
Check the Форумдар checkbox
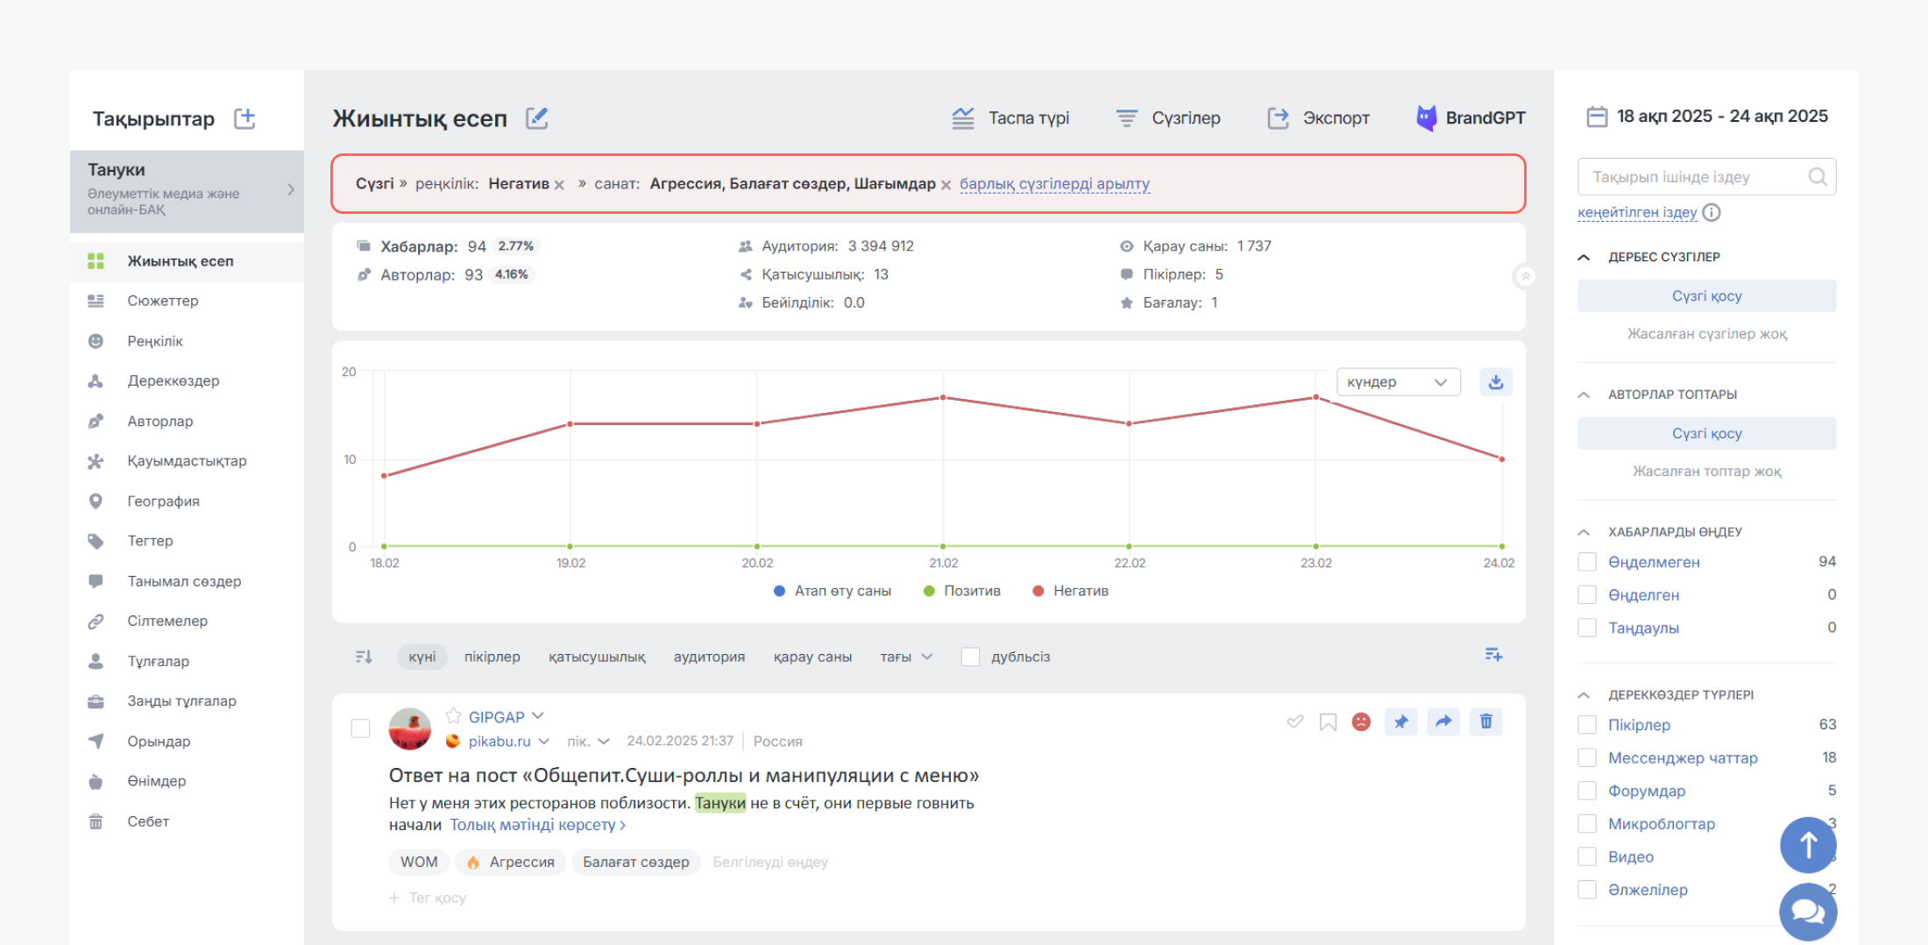tap(1587, 792)
